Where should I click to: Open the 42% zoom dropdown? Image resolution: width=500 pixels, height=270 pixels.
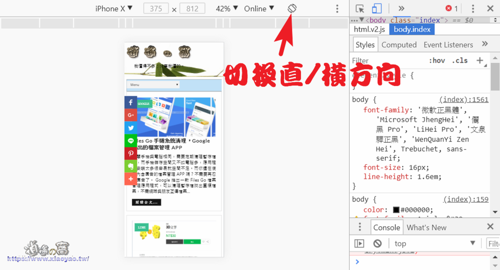(227, 9)
